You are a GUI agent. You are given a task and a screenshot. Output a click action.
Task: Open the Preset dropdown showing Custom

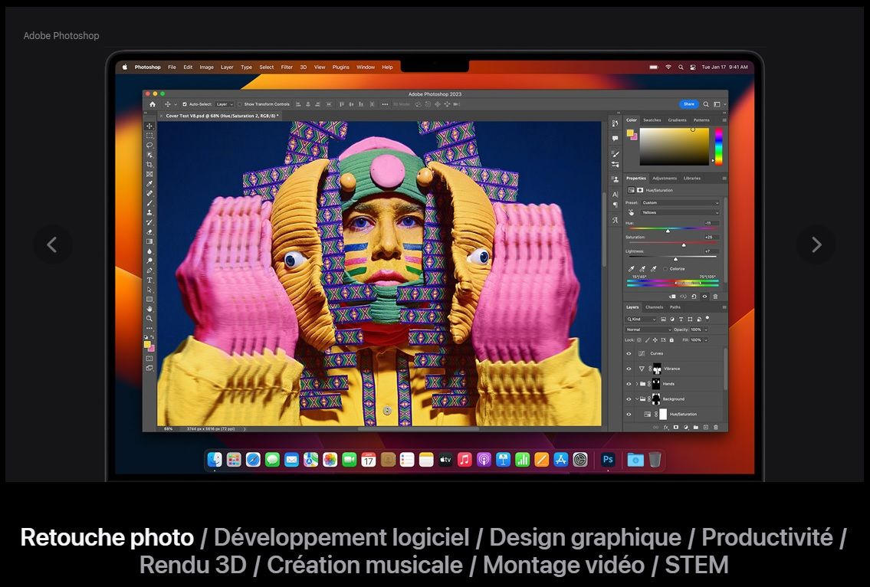(680, 203)
